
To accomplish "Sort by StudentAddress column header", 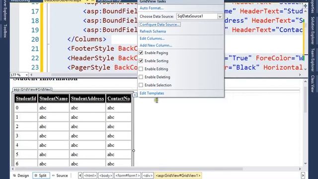I will (87, 98).
